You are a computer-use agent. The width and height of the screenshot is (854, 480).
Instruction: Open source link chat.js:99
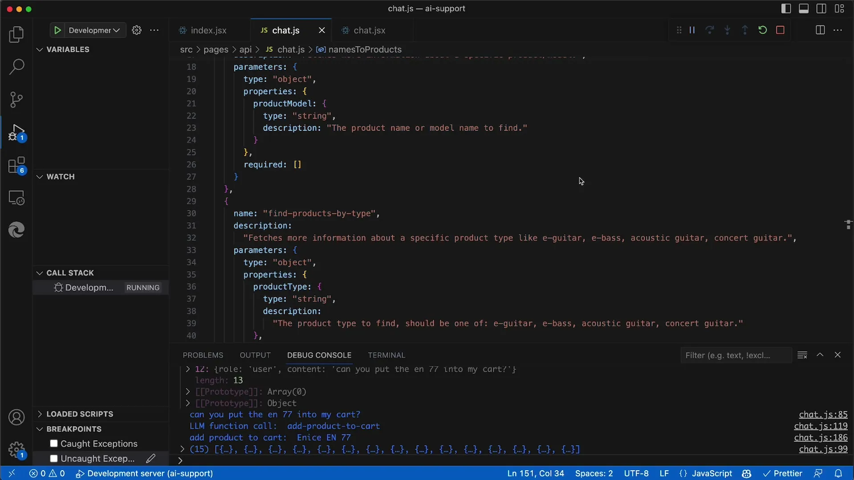823,449
